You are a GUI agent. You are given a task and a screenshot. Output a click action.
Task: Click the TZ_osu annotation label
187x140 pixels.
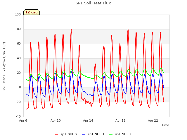[32, 12]
